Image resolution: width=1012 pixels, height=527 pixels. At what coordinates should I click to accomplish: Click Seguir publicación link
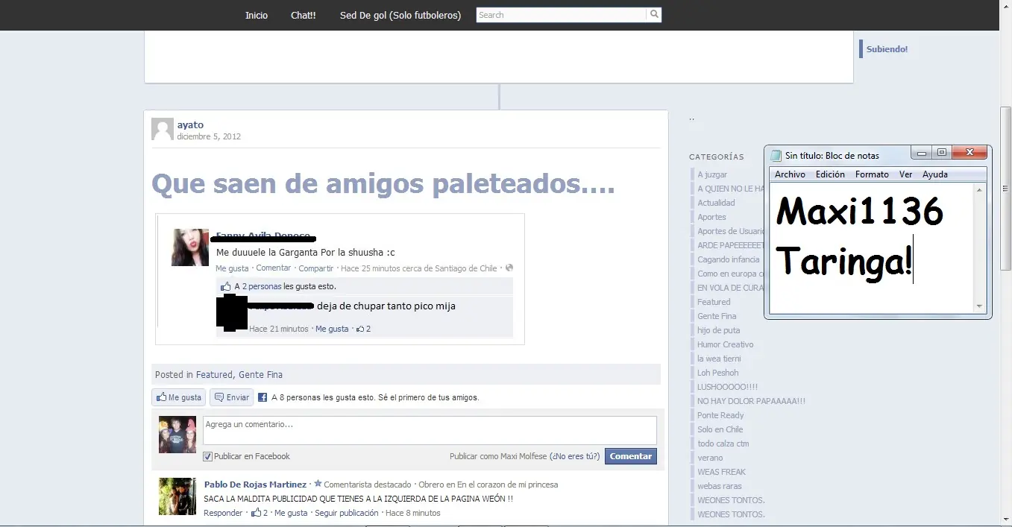pyautogui.click(x=346, y=513)
